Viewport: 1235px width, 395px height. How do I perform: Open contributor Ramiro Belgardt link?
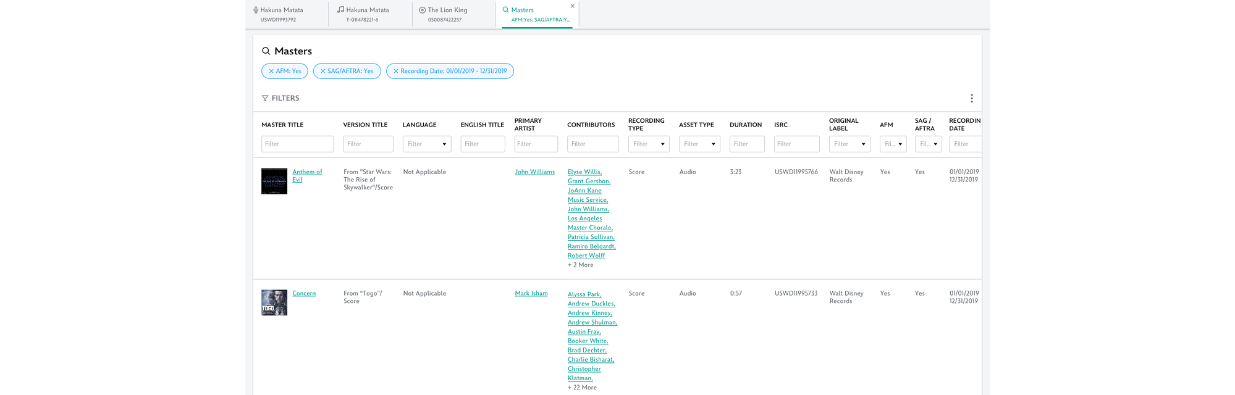[592, 246]
